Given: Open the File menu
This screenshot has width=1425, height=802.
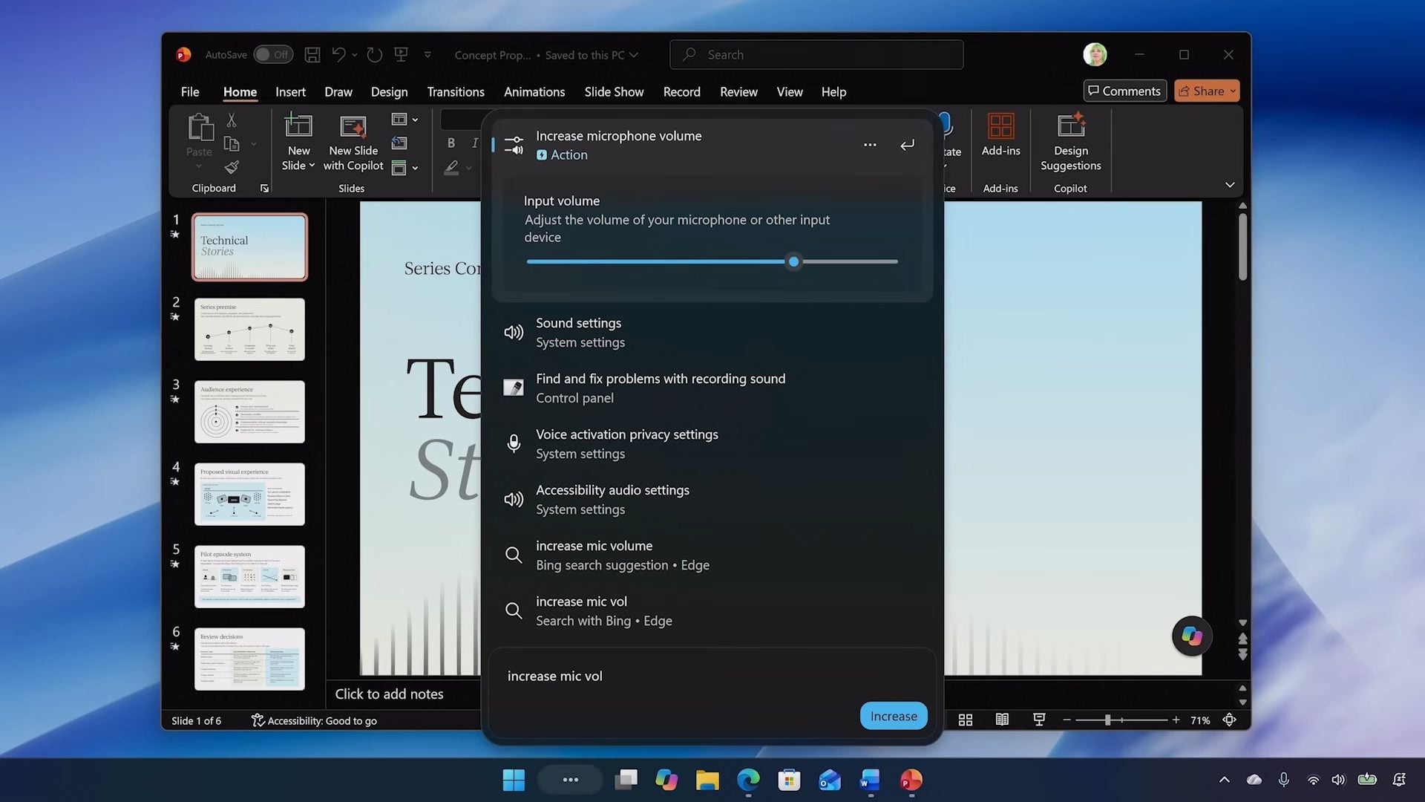Looking at the screenshot, I should pos(190,92).
